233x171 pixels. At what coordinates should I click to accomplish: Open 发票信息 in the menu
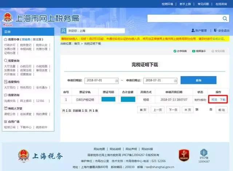coord(10,70)
